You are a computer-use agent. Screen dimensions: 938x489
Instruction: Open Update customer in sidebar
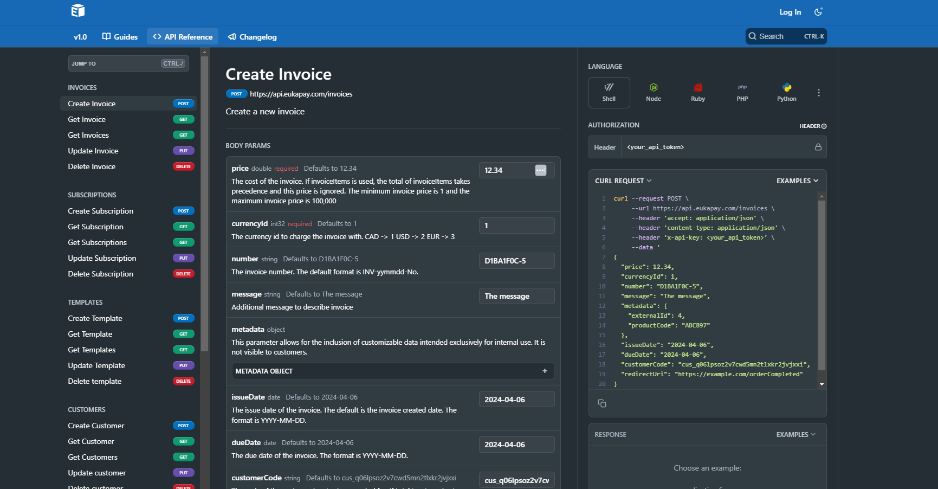128,473
